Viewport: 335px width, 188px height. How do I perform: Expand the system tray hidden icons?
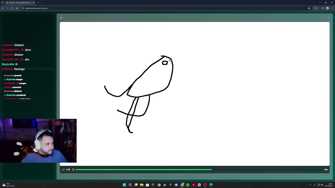[x=310, y=185]
